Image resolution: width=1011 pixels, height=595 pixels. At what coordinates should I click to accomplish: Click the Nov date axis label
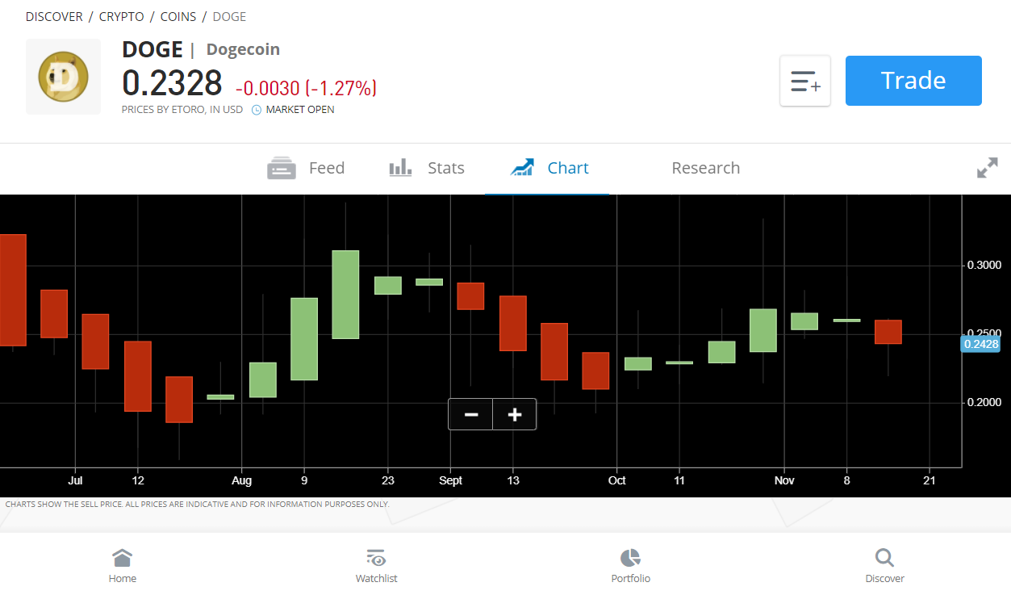pyautogui.click(x=784, y=480)
